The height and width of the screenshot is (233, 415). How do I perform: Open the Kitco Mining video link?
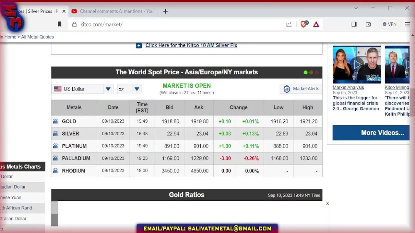pyautogui.click(x=397, y=87)
